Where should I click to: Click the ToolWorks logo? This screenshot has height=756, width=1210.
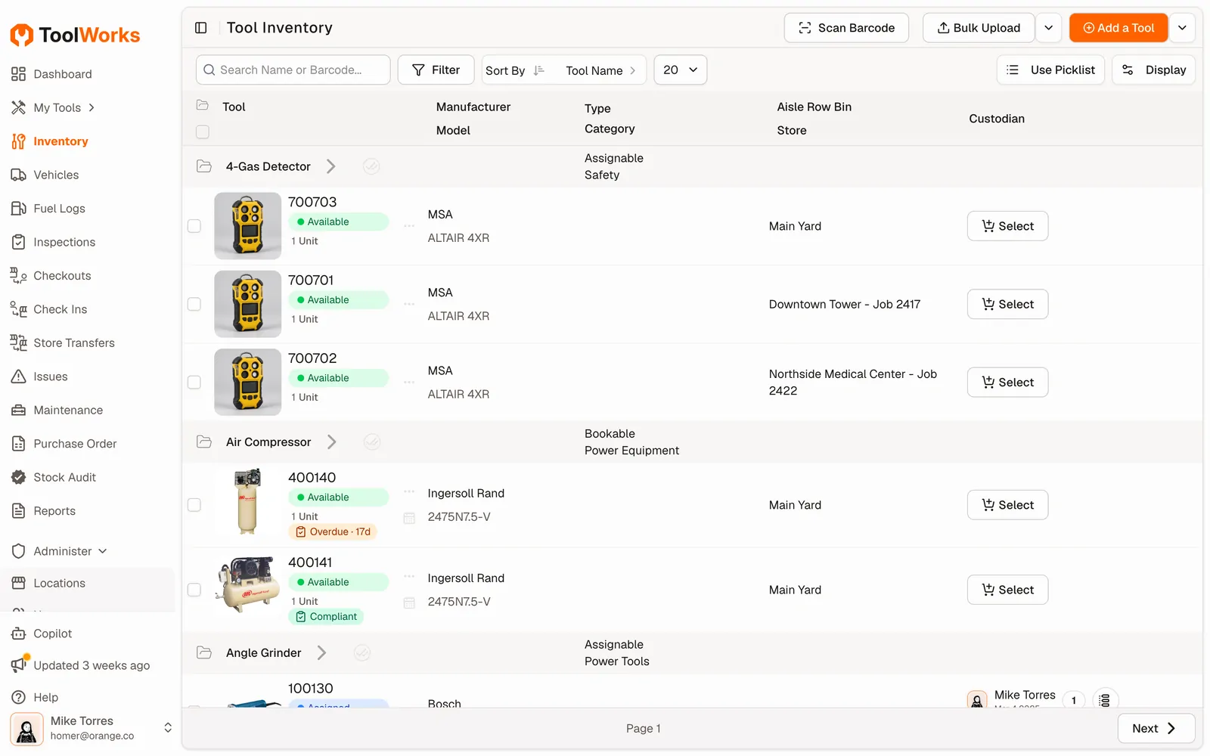click(75, 35)
